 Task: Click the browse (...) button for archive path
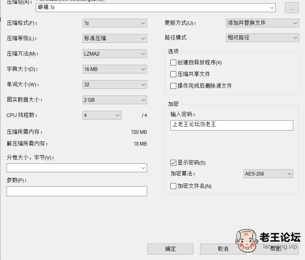pos(292,8)
